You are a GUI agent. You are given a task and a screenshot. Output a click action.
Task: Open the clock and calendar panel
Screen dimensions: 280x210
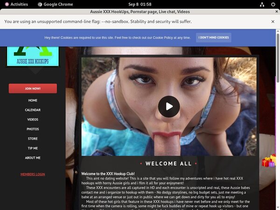140,4
